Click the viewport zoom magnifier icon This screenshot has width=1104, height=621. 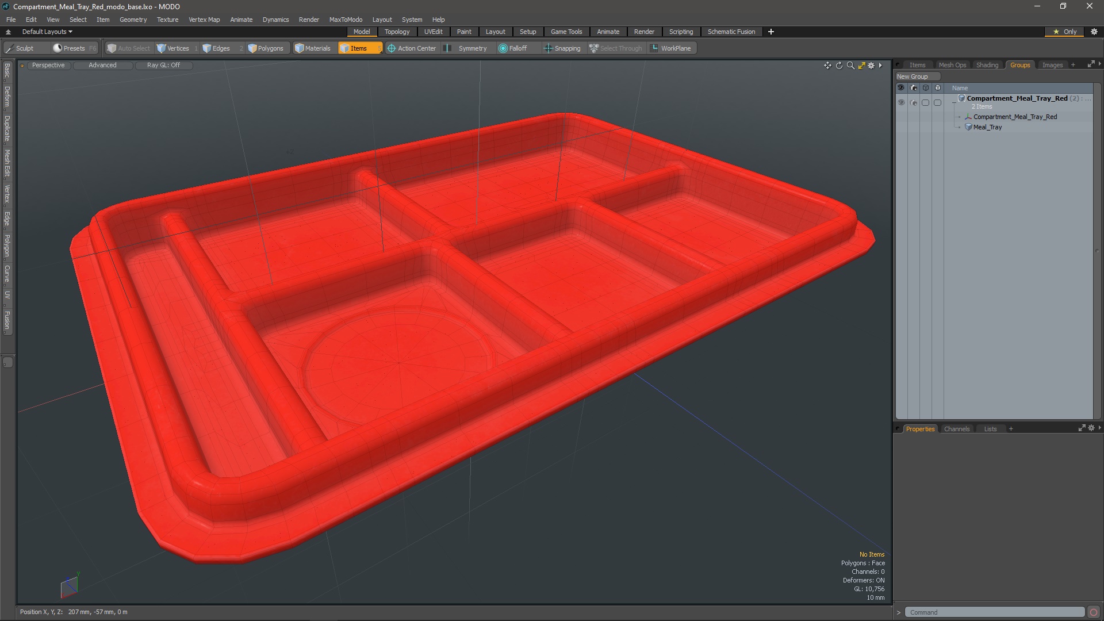[x=850, y=66]
